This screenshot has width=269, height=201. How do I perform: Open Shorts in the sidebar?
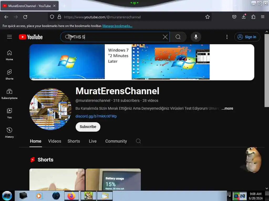(x=9, y=75)
